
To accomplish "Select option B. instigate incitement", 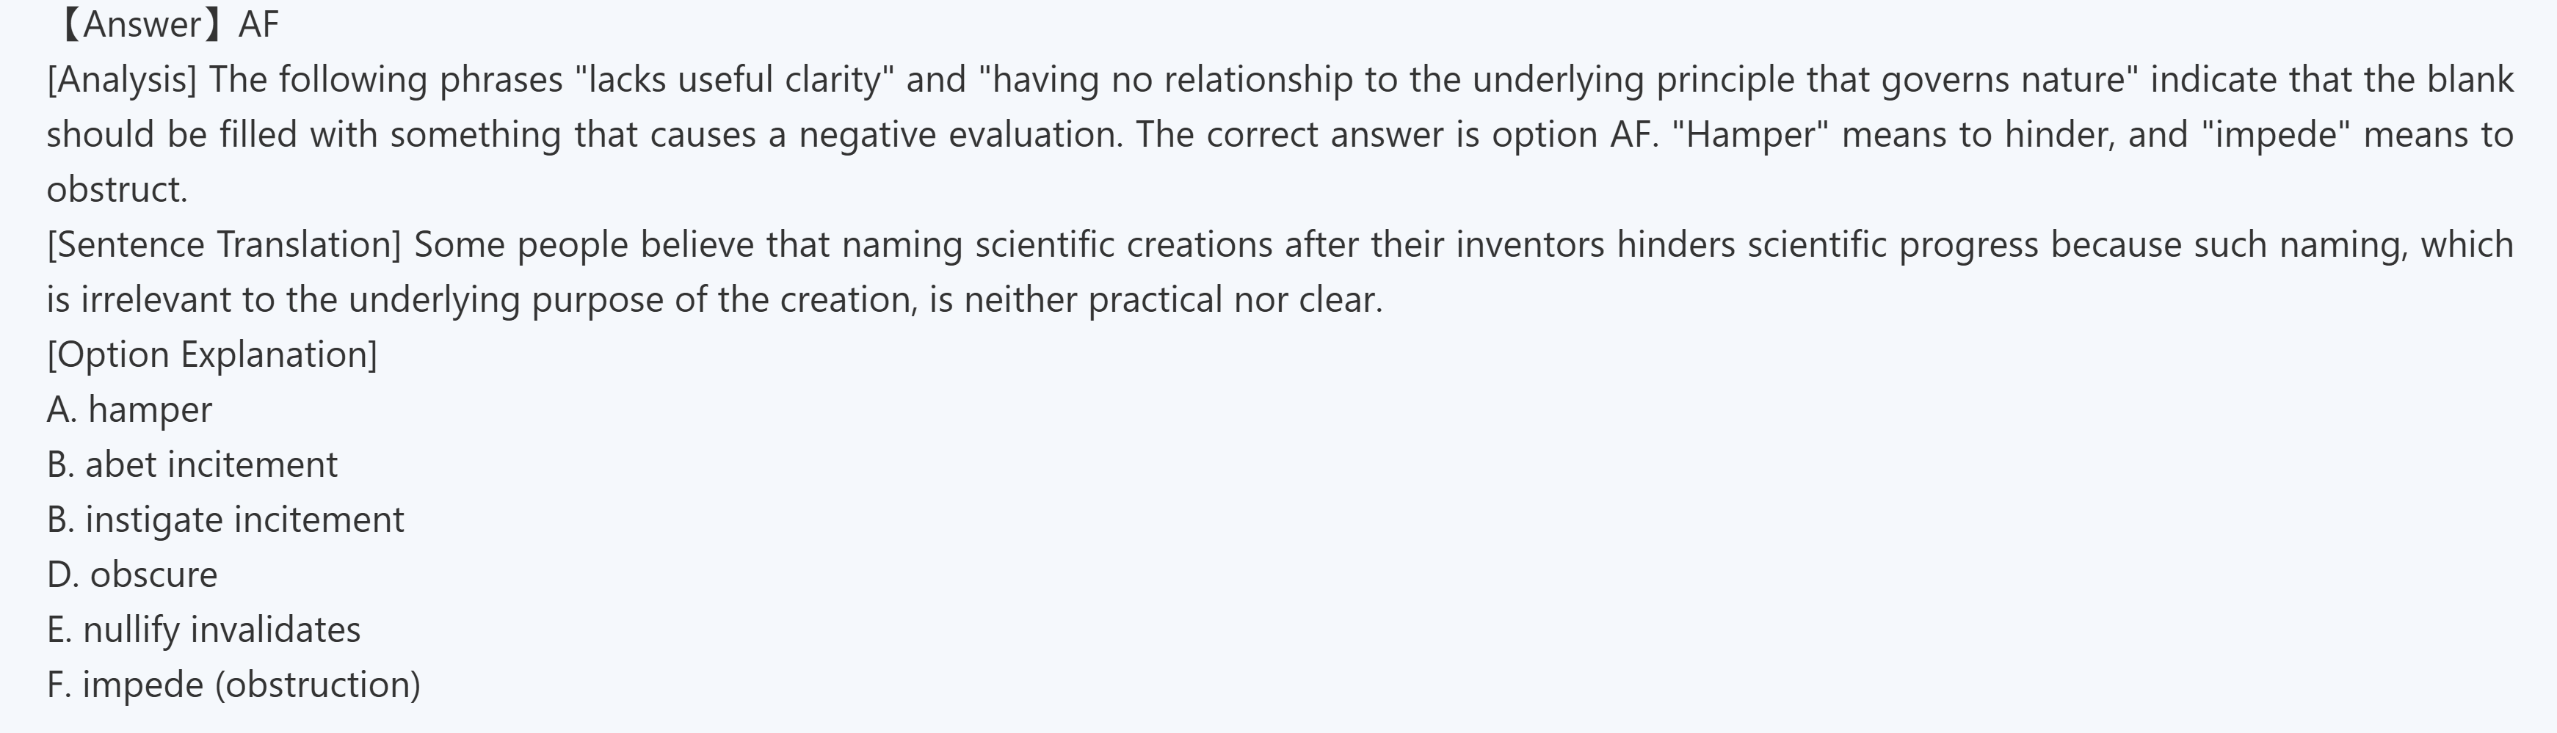I will 225,519.
